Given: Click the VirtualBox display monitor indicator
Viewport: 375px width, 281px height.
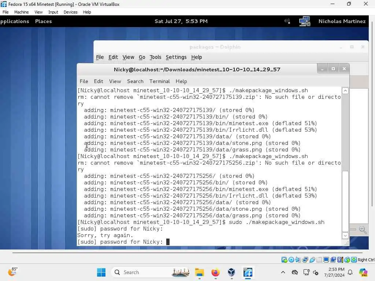Looking at the screenshot, I should tap(326, 260).
